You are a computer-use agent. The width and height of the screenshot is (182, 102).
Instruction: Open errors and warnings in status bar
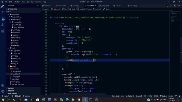pyautogui.click(x=18, y=96)
